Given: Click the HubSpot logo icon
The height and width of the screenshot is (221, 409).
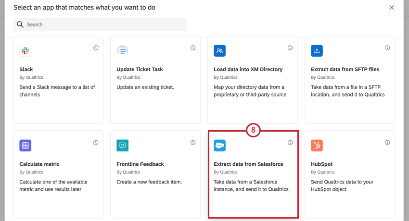Looking at the screenshot, I should (317, 146).
